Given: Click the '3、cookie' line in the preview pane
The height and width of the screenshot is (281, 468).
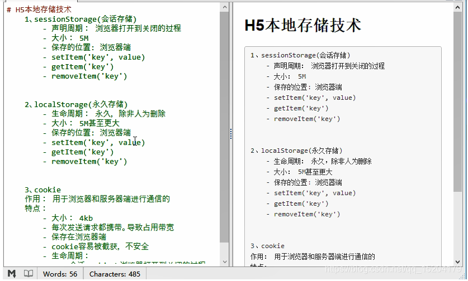Looking at the screenshot, I should (x=267, y=246).
